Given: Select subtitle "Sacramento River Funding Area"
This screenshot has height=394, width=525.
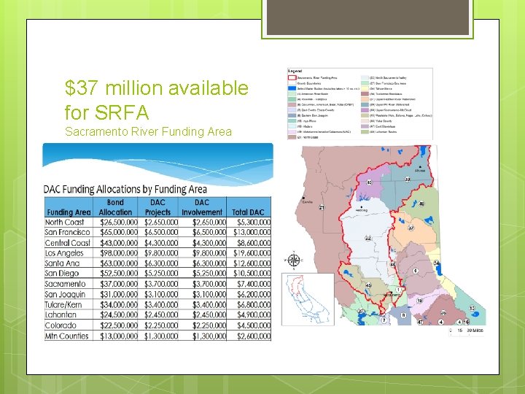Looking at the screenshot, I should (x=148, y=131).
